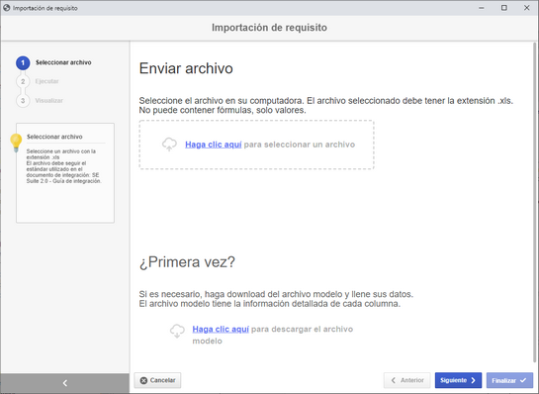This screenshot has width=539, height=394.
Task: Click the upload cloud icon
Action: click(169, 145)
